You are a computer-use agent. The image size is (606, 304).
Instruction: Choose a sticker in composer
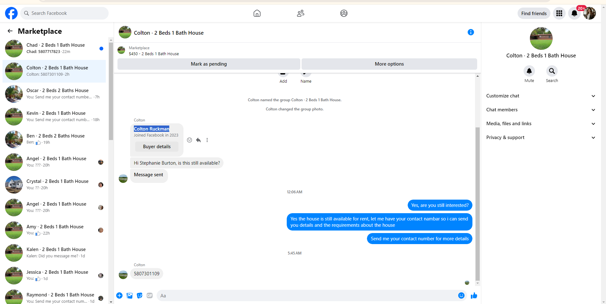pyautogui.click(x=140, y=295)
